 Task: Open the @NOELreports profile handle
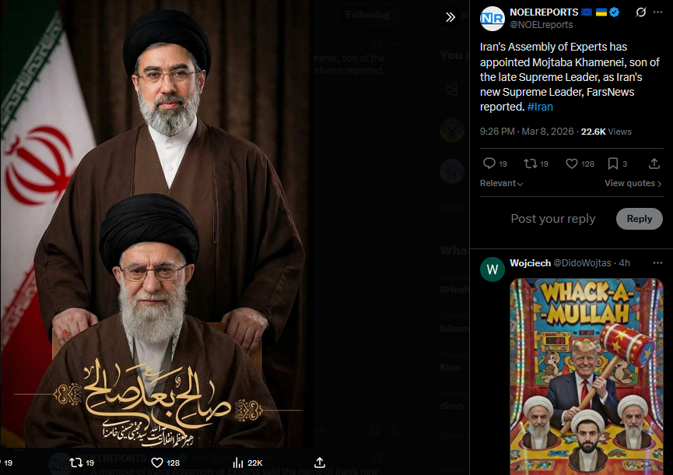pos(542,25)
